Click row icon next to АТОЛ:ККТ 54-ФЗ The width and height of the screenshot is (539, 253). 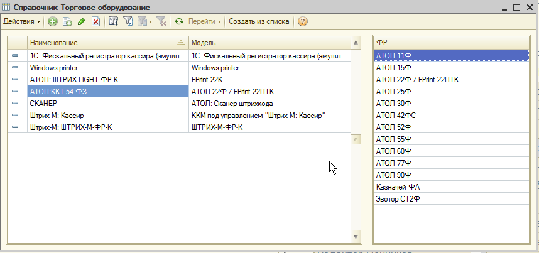[16, 92]
